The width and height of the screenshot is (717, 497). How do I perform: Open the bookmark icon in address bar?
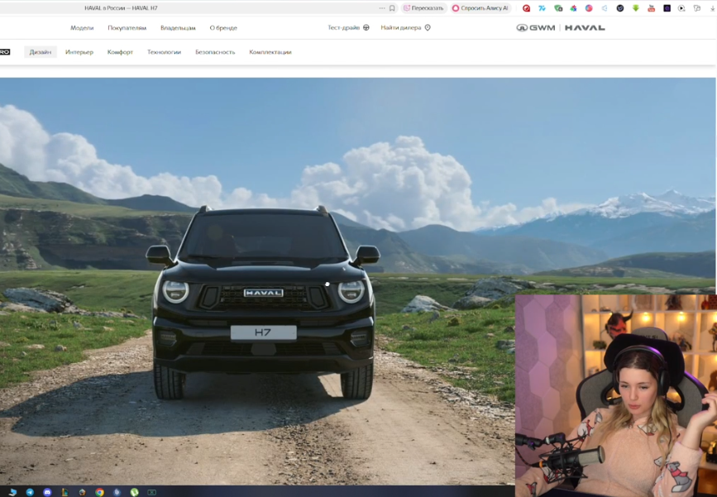coord(392,8)
